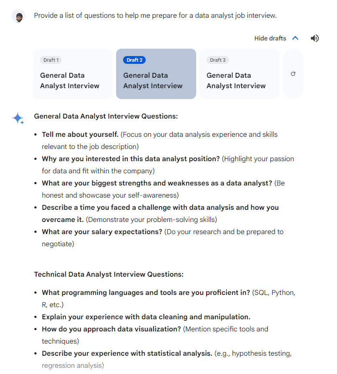Click the blue Draft 2 badge

(x=134, y=60)
